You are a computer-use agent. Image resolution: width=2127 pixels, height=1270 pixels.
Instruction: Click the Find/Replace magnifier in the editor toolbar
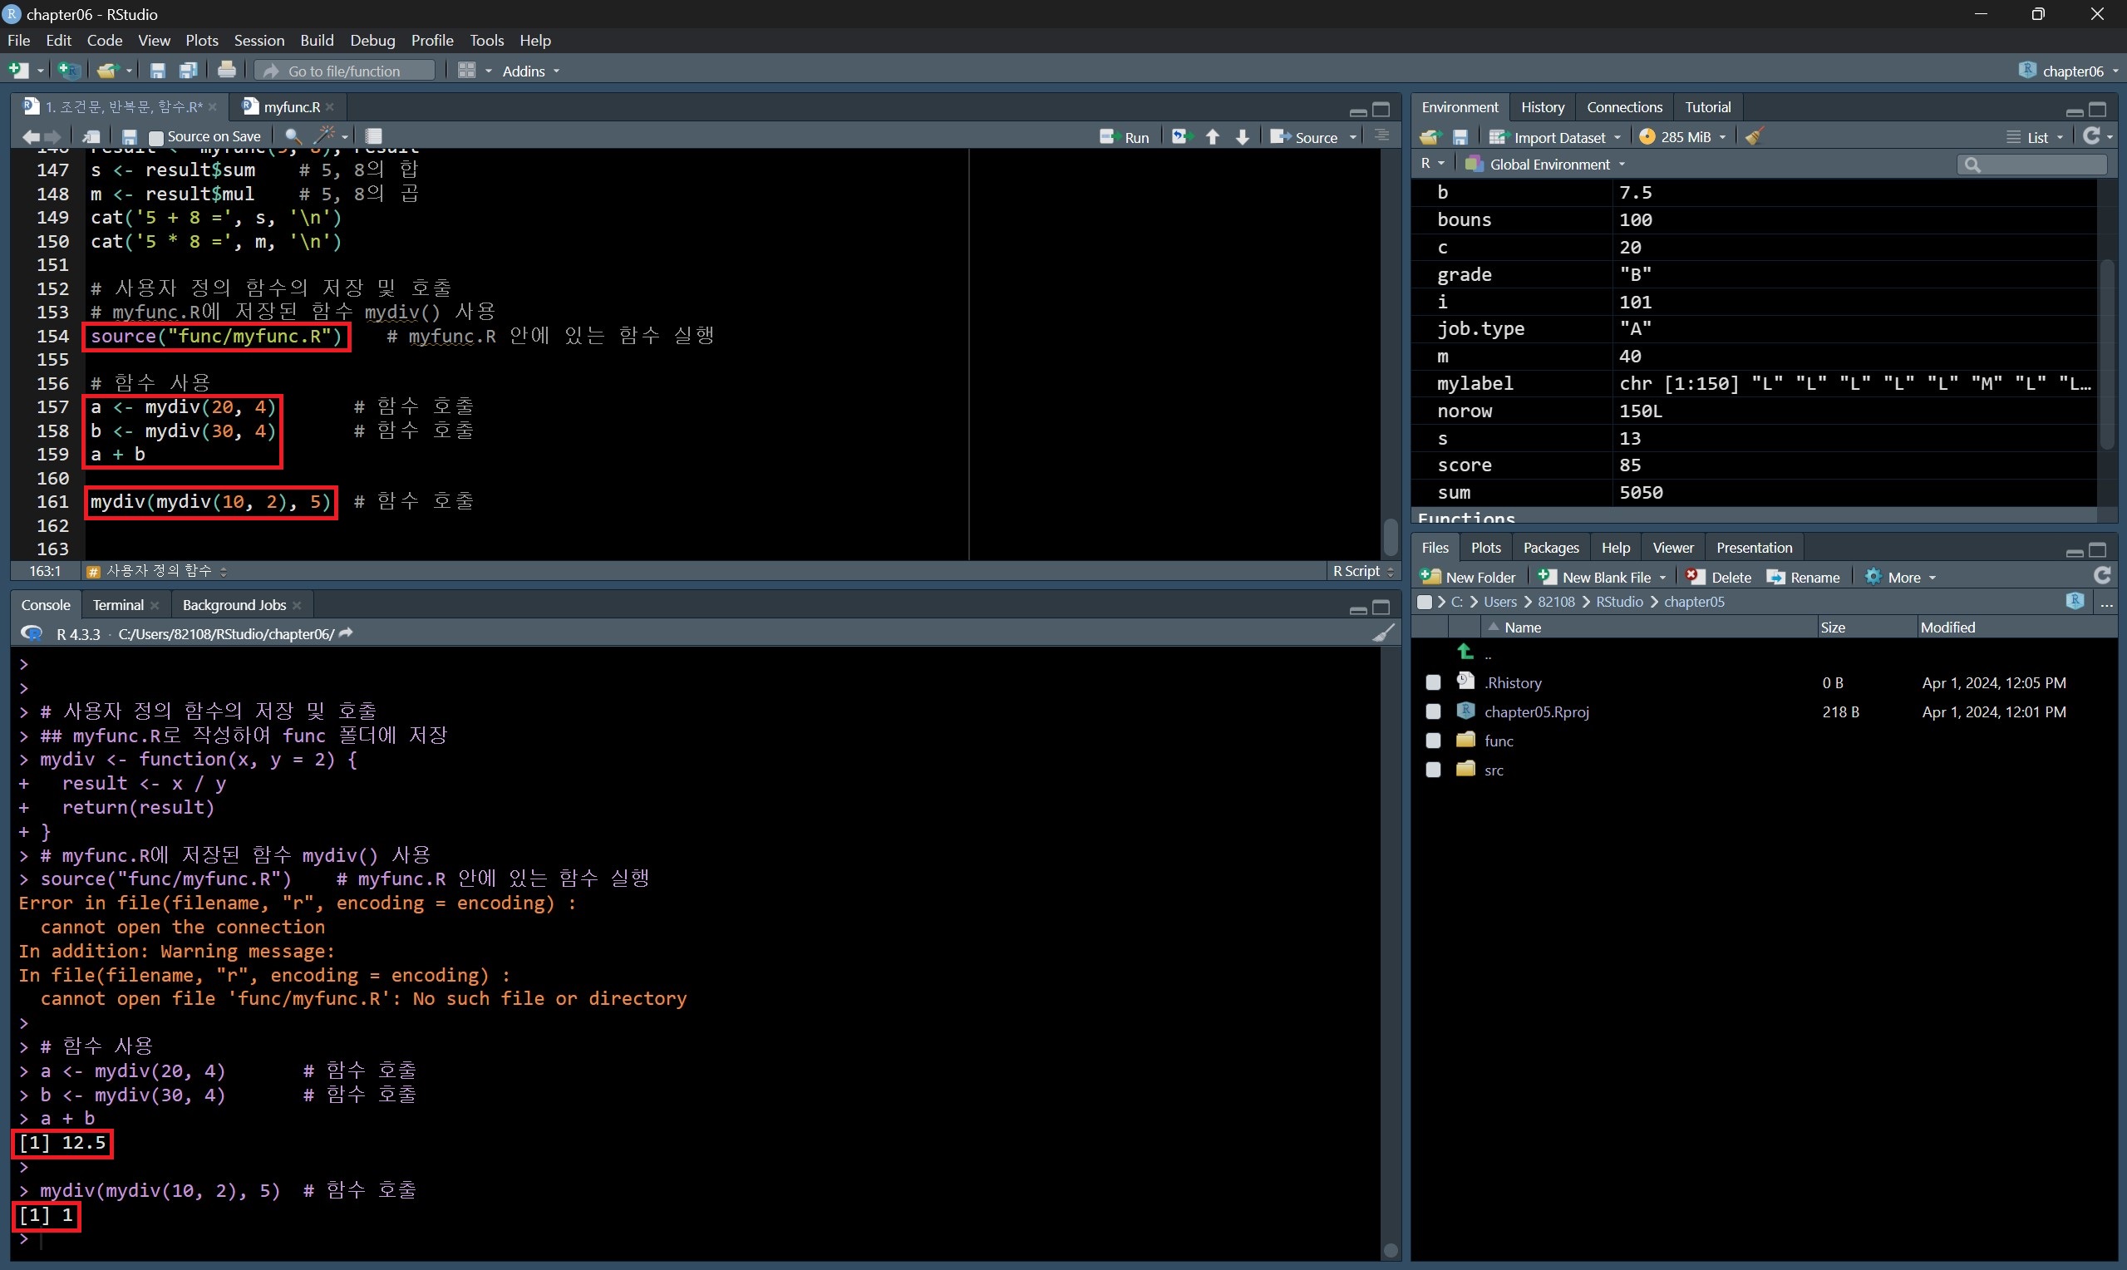(293, 136)
